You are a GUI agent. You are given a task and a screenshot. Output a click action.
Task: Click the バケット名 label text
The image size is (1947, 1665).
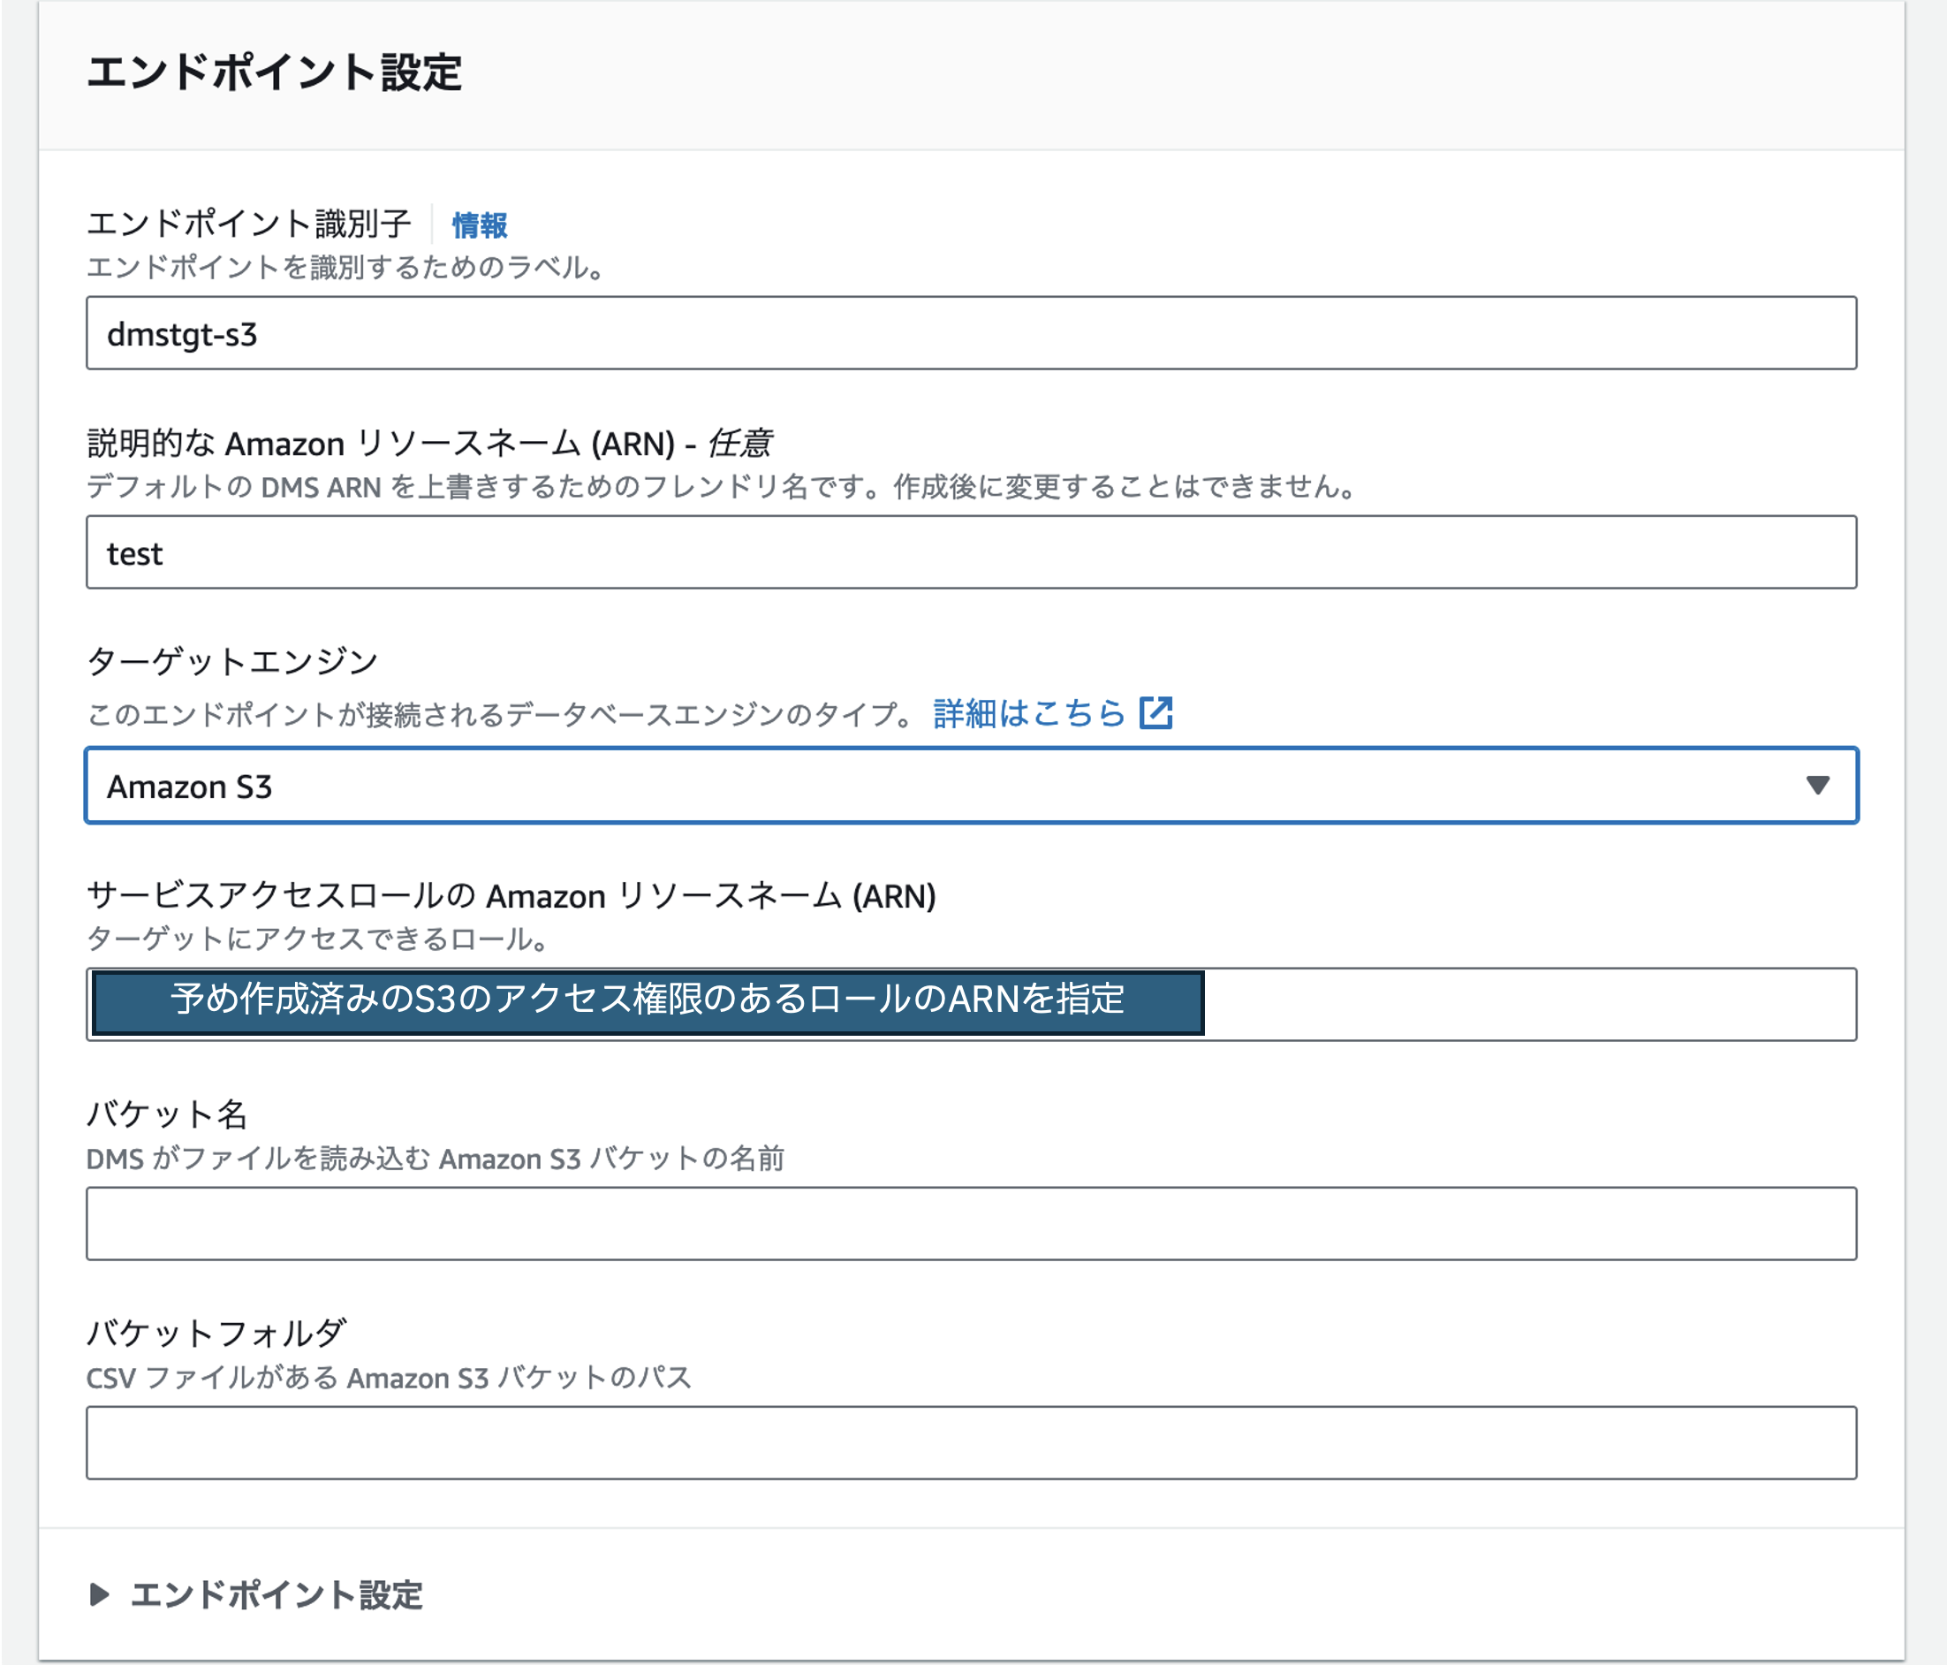pos(167,1114)
